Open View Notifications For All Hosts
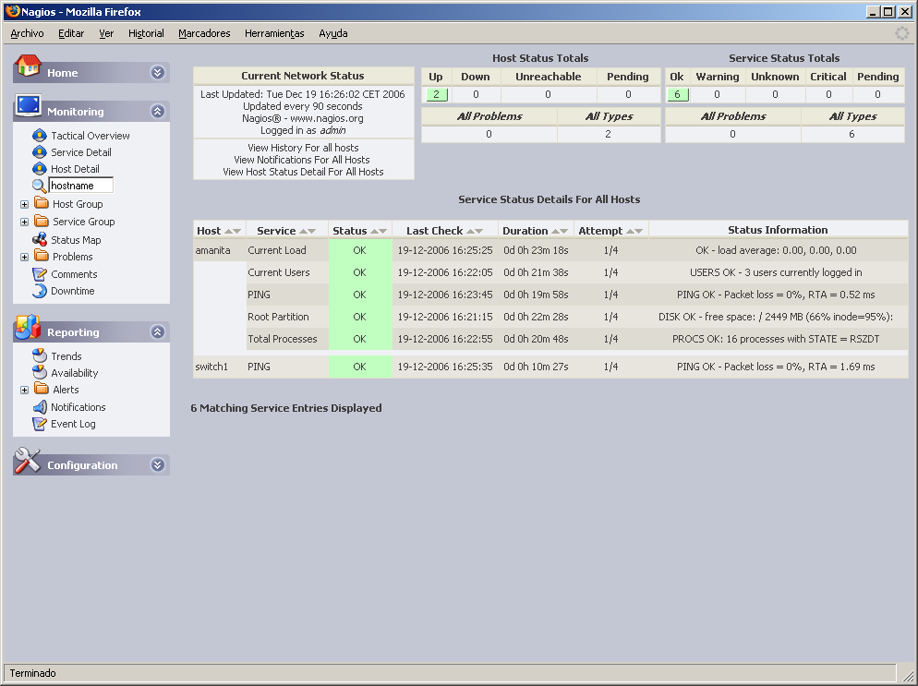918x686 pixels. [302, 160]
